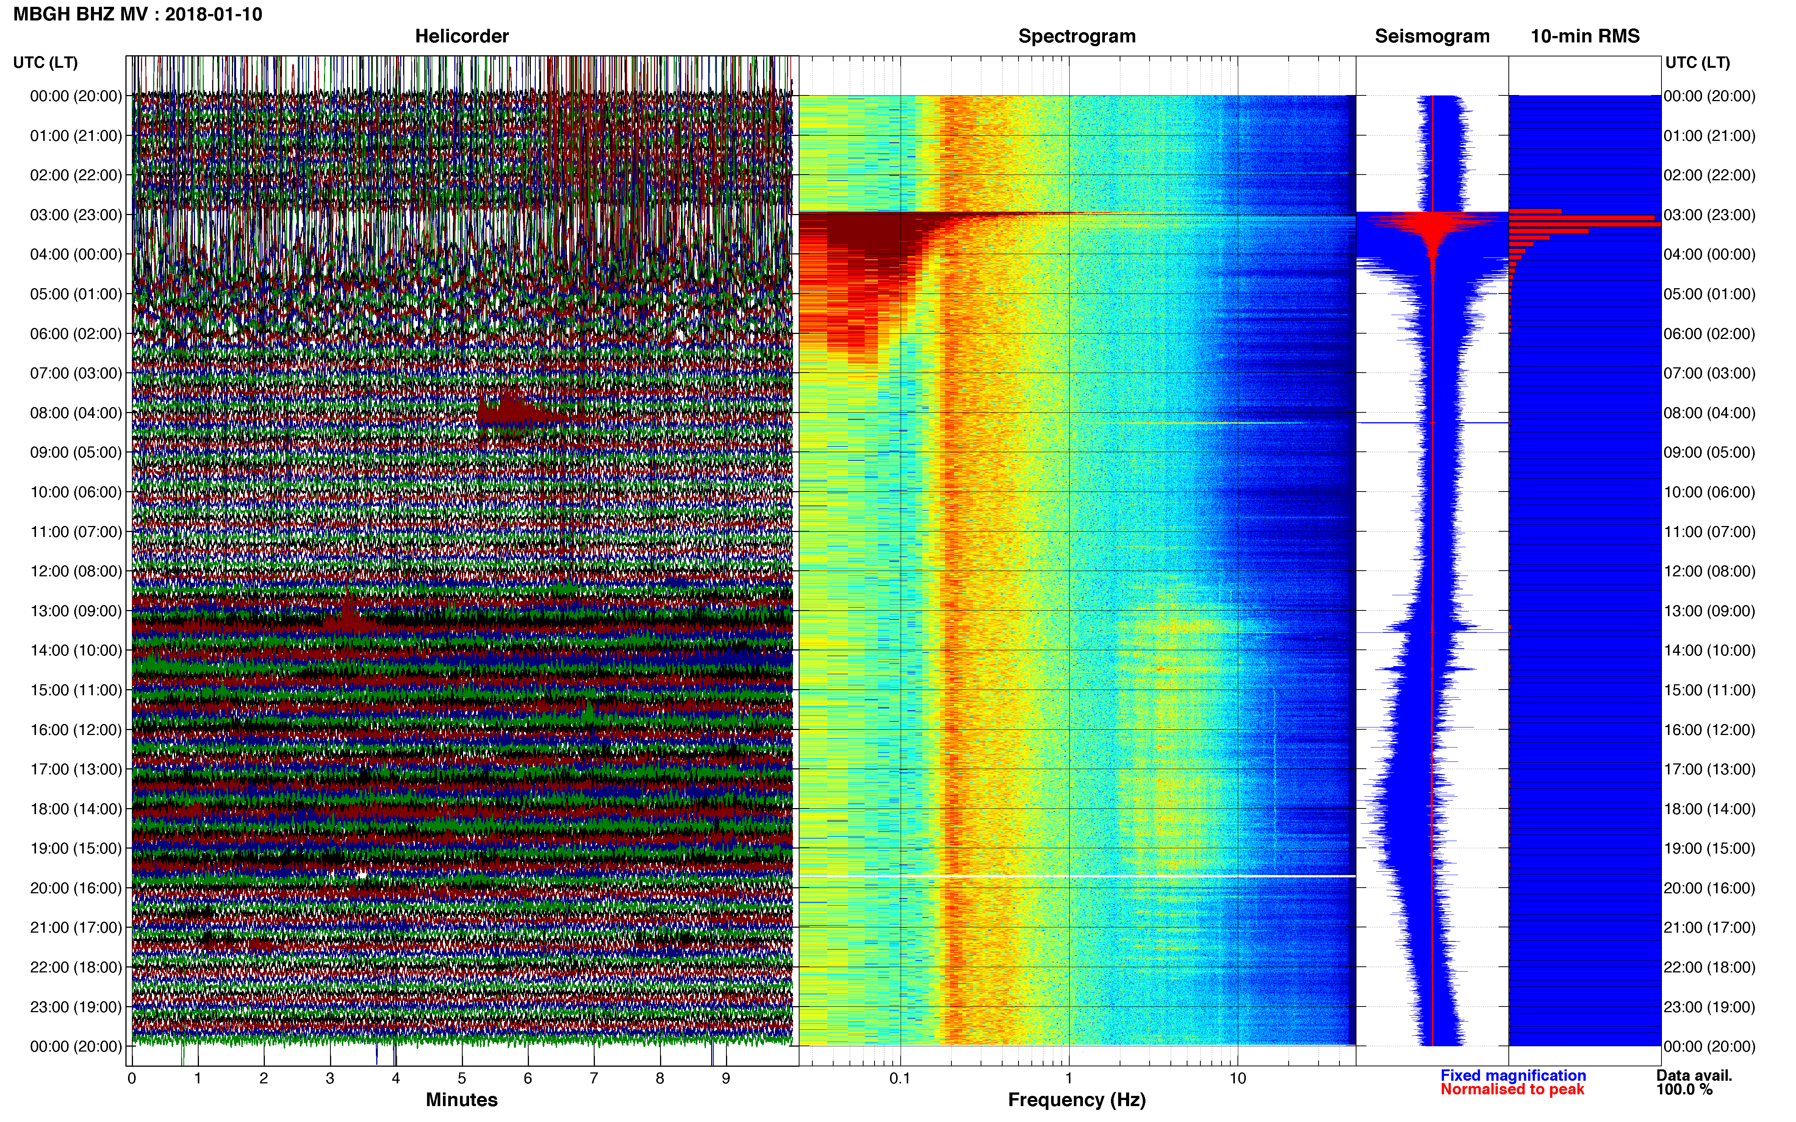The height and width of the screenshot is (1122, 1796).
Task: Select the 'Helicorder' panel heading
Action: pos(462,36)
